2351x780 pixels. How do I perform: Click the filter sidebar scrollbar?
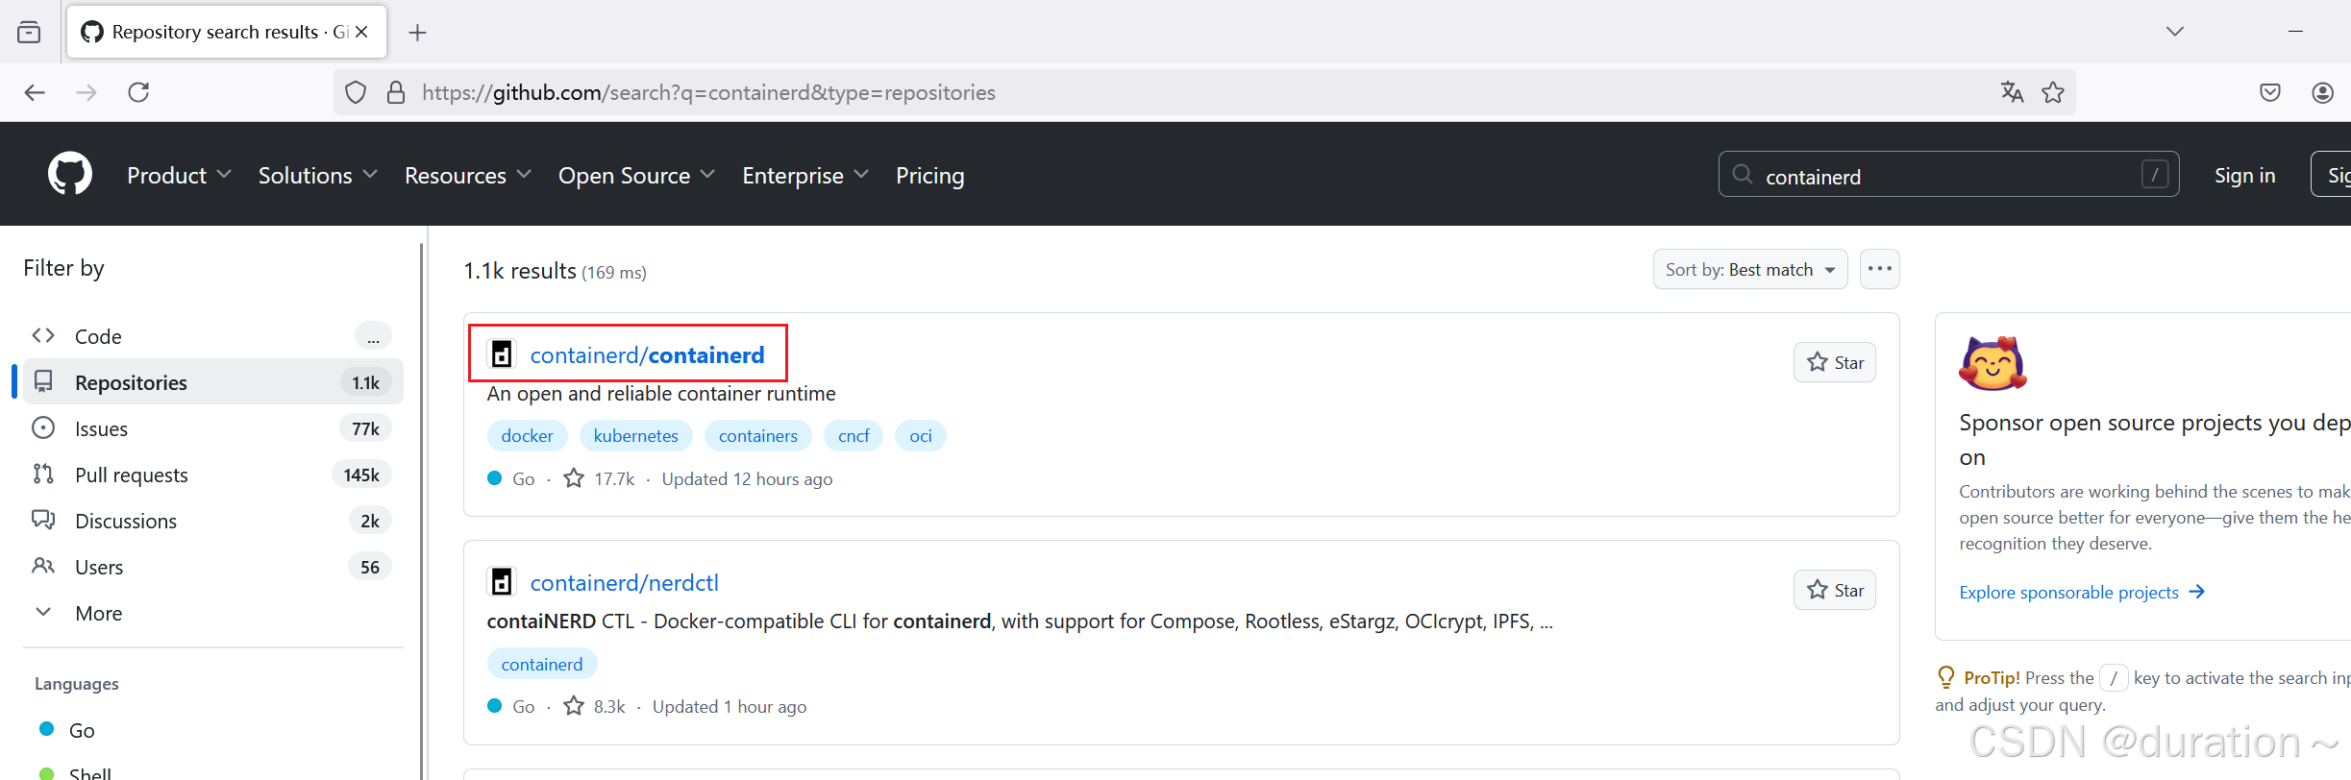(421, 509)
